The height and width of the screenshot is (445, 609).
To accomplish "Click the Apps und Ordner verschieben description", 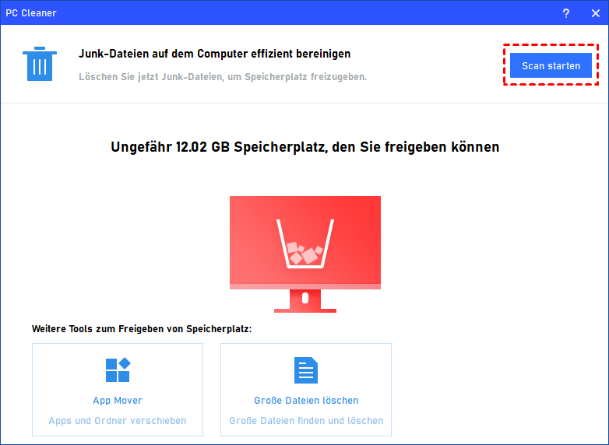I will click(x=118, y=421).
